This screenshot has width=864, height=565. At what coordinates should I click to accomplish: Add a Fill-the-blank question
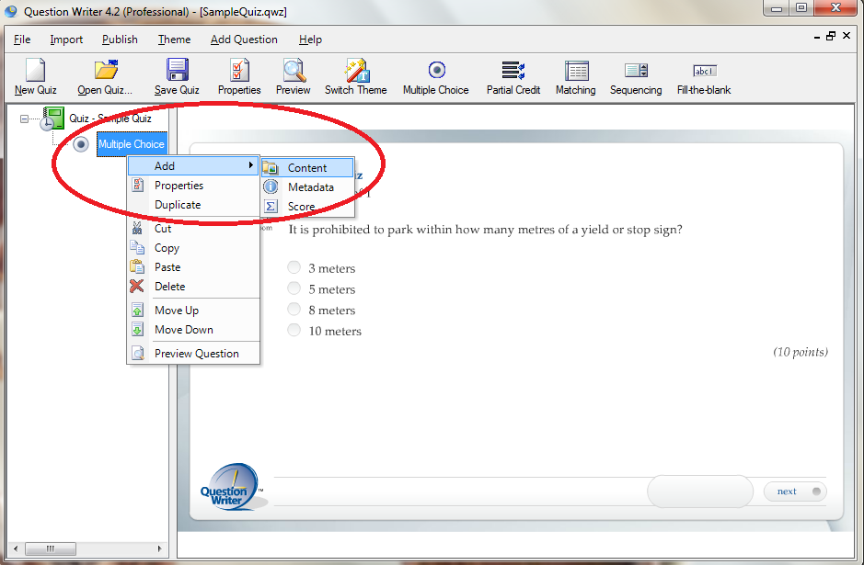tap(704, 72)
